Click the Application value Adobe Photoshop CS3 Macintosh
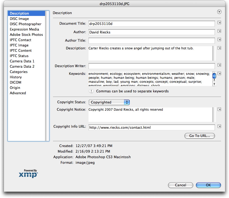The height and width of the screenshot is (198, 229). click(103, 157)
